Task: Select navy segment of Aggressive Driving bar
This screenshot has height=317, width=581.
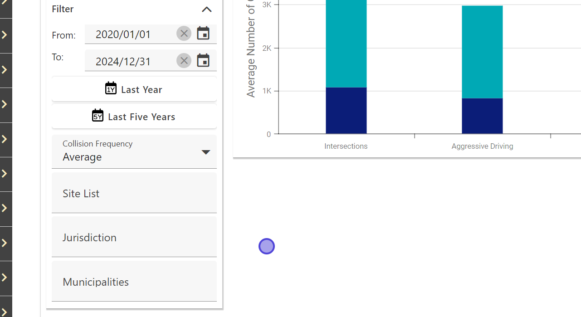Action: click(x=482, y=116)
